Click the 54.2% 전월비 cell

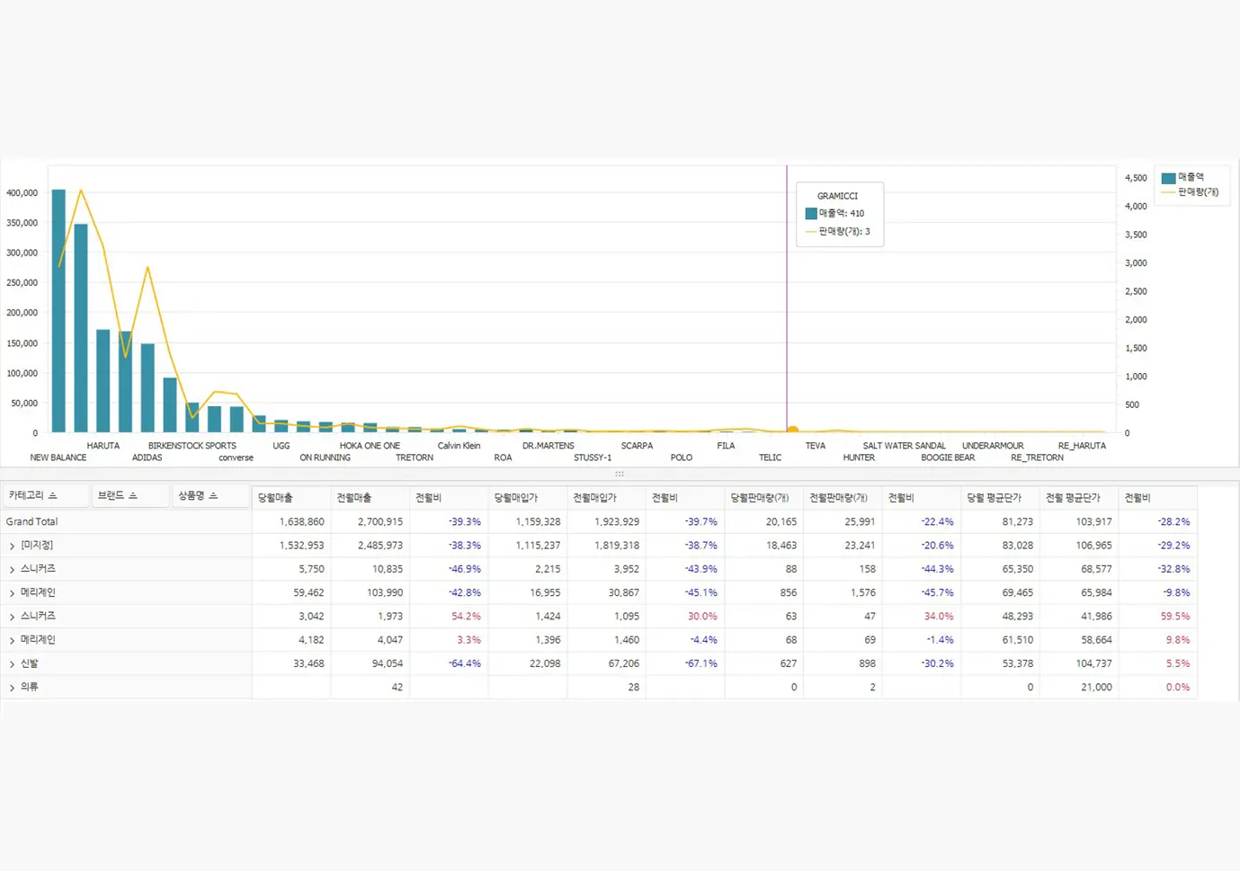[x=466, y=617]
